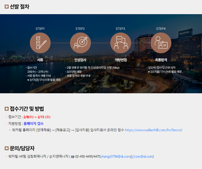
Task: Click the 2/21(화) 예정 line
Action: click(x=73, y=72)
